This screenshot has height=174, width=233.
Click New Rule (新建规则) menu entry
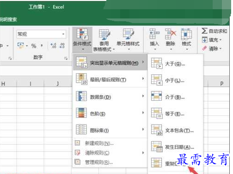[x=110, y=143]
